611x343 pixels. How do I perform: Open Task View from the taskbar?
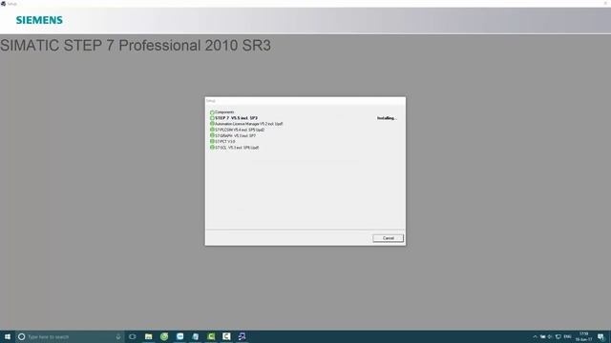tap(133, 336)
